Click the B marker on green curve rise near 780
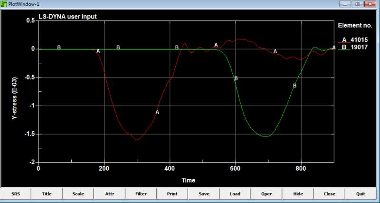 point(294,86)
